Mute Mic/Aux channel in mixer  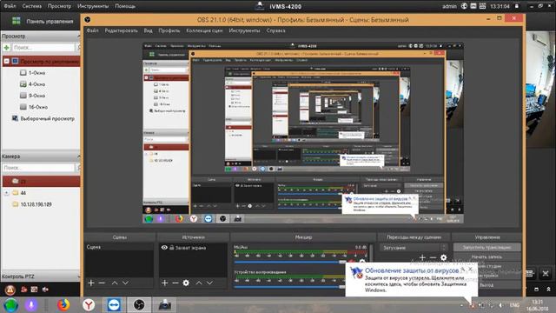(352, 262)
